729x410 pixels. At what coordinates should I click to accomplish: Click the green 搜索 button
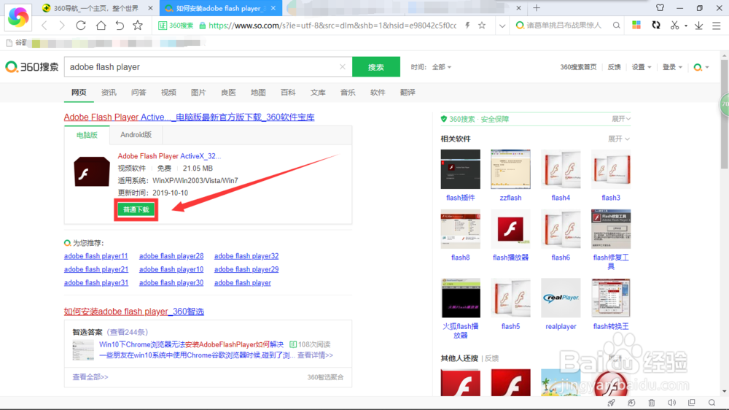pyautogui.click(x=376, y=67)
